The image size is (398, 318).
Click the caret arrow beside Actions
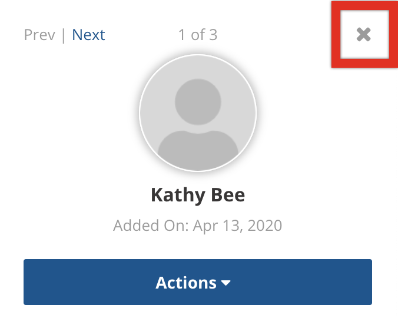225,283
